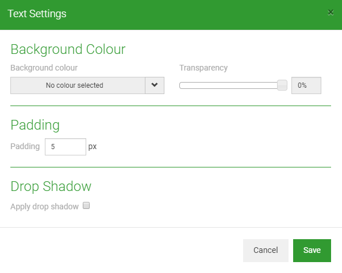Click the 'Background Colour' section heading

tap(68, 49)
